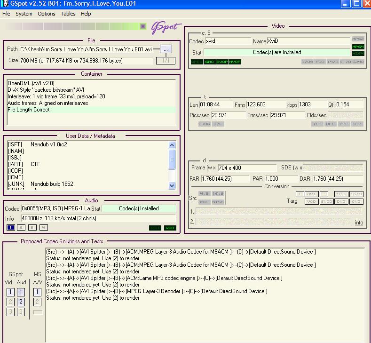Image resolution: width=371 pixels, height=343 pixels.
Task: Click the I709 colorimetry indicator
Action: pyautogui.click(x=308, y=62)
